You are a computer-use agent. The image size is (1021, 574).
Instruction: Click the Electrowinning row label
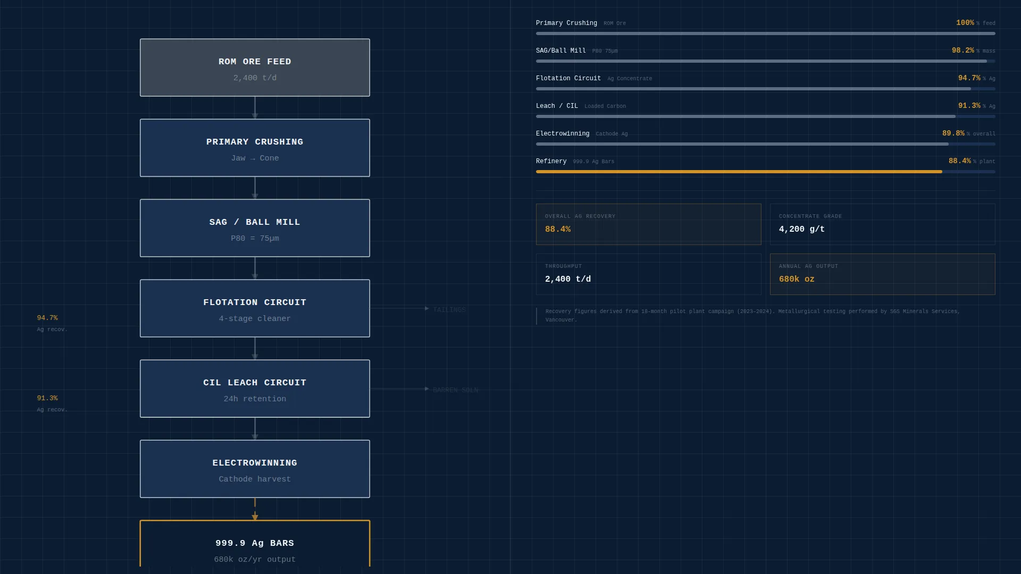click(x=563, y=133)
